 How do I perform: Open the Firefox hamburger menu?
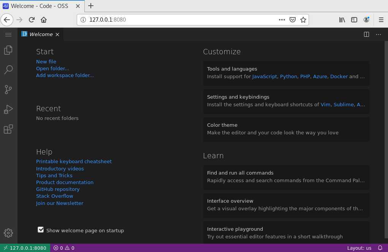pyautogui.click(x=381, y=20)
